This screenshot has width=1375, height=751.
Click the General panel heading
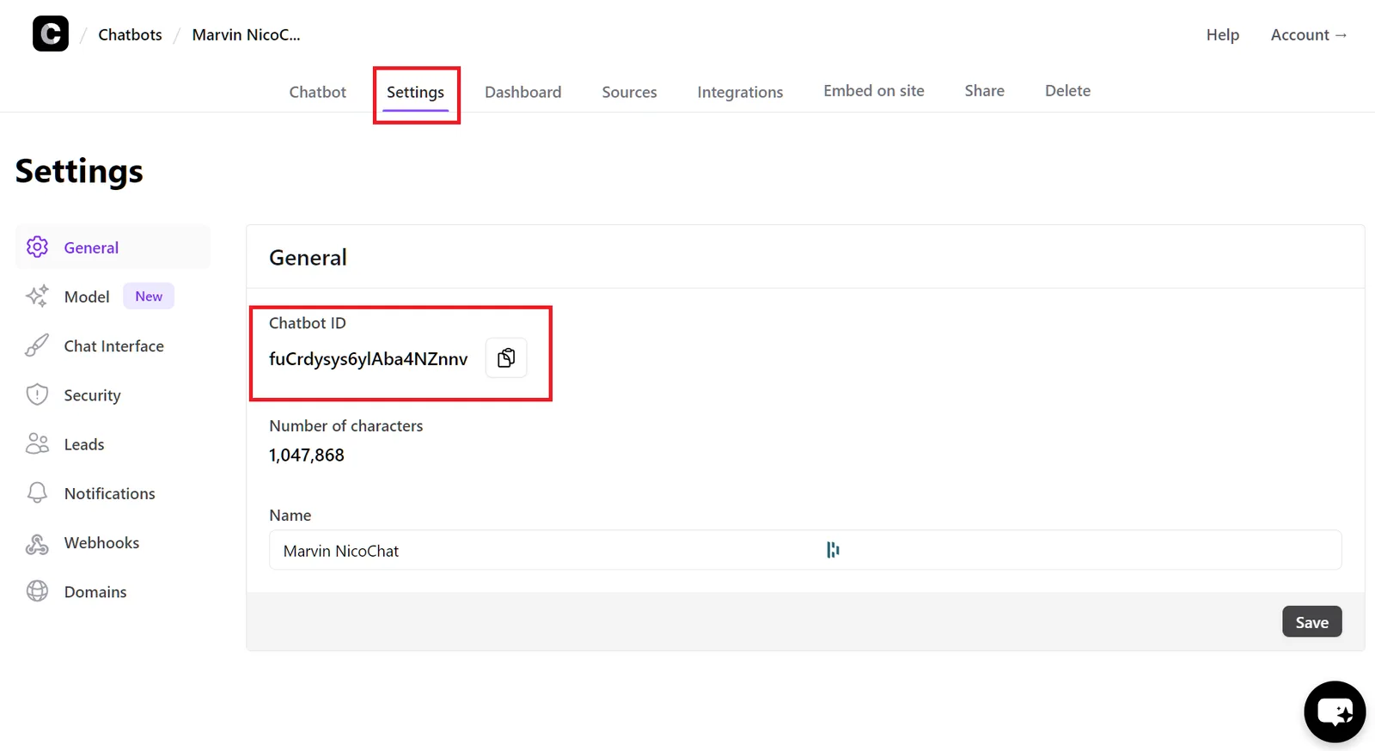[x=308, y=258]
